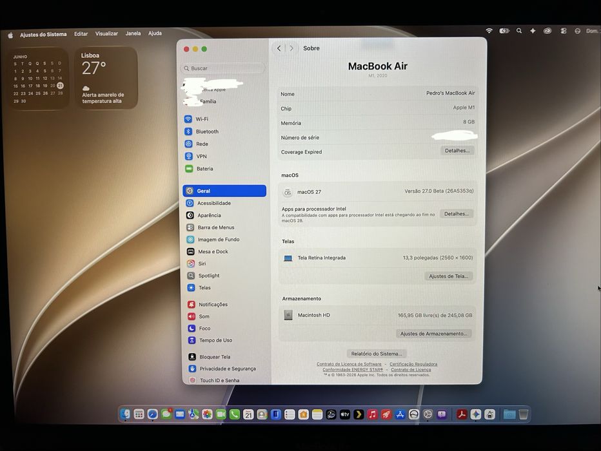
Task: Open Relatório do Sistema
Action: [x=377, y=353]
